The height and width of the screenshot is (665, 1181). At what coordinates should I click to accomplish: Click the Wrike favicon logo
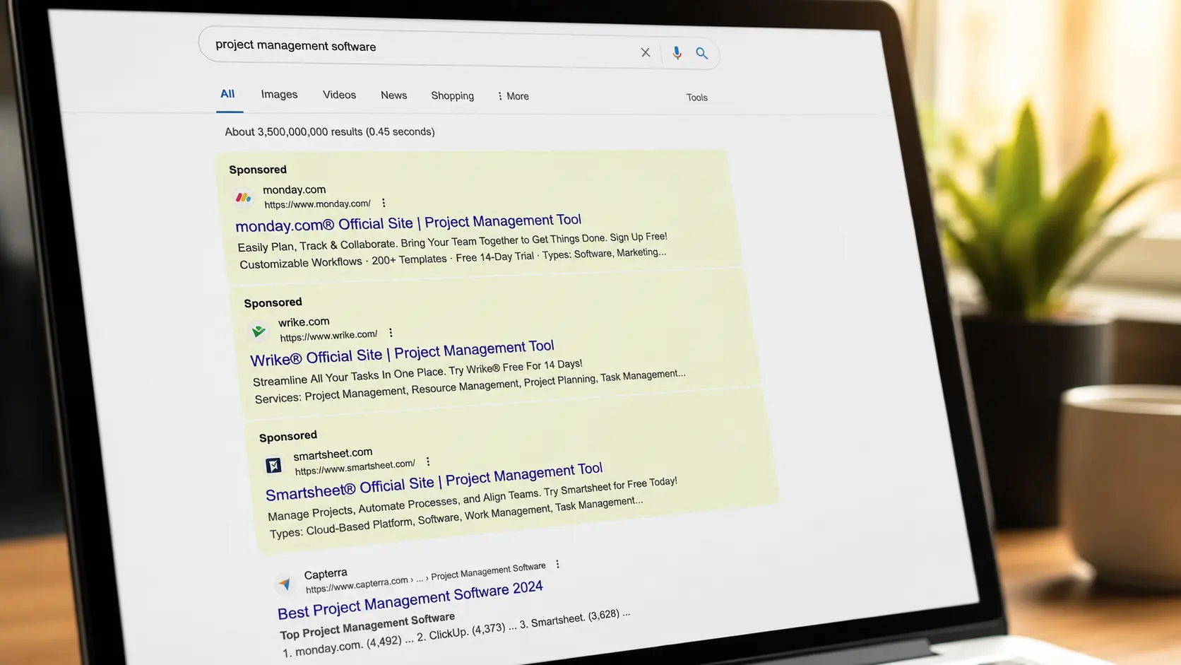tap(259, 331)
